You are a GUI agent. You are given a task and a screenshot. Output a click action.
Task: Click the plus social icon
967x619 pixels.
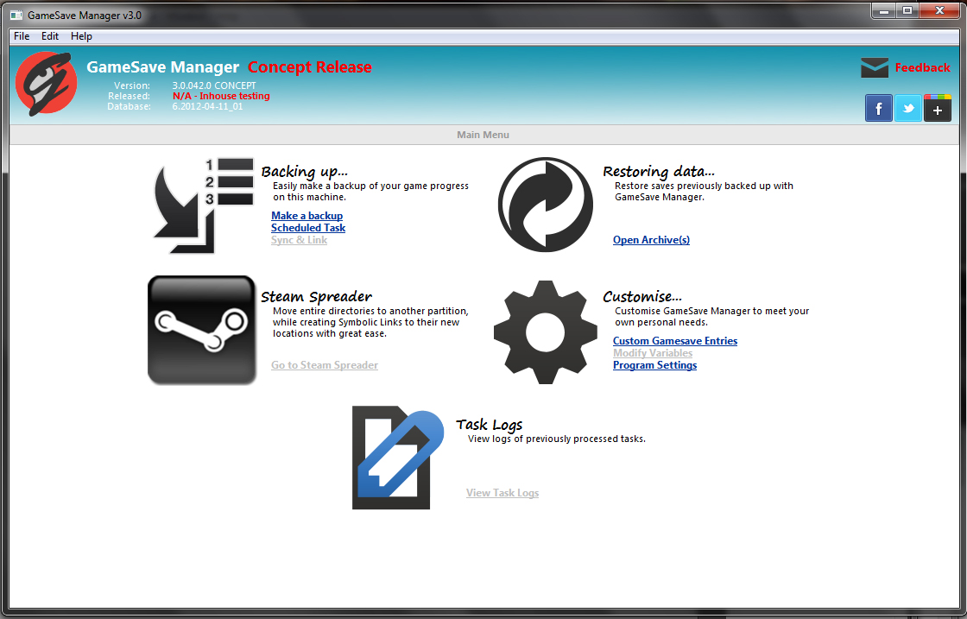point(937,108)
